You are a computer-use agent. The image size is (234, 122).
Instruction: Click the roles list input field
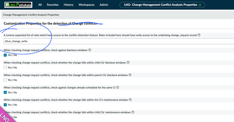coord(118,41)
